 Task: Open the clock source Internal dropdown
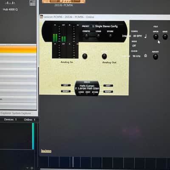point(126,56)
